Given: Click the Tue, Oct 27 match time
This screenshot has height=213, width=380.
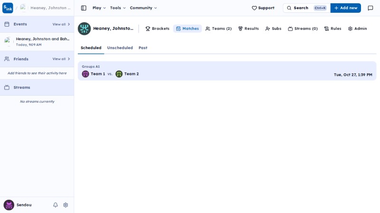Looking at the screenshot, I should tap(353, 75).
